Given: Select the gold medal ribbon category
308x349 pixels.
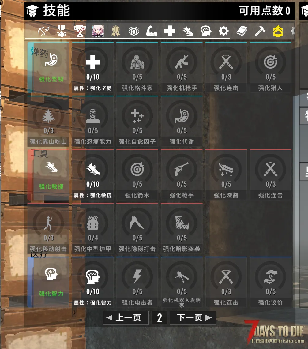Looking at the screenshot, I should coord(116,31).
